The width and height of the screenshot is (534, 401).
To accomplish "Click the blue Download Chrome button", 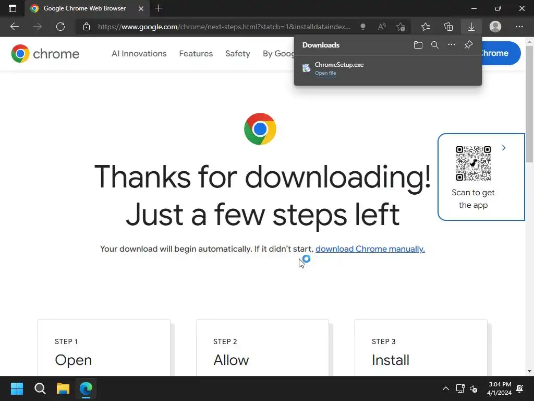I will [x=501, y=53].
